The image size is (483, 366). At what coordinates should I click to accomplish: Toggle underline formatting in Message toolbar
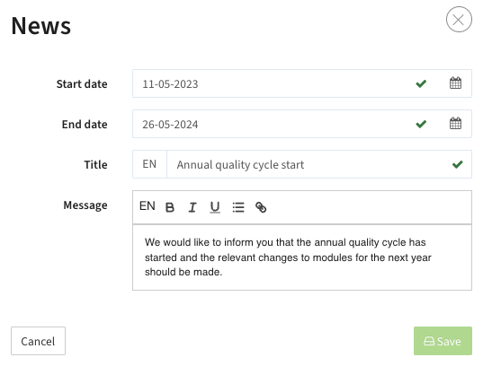tap(215, 207)
